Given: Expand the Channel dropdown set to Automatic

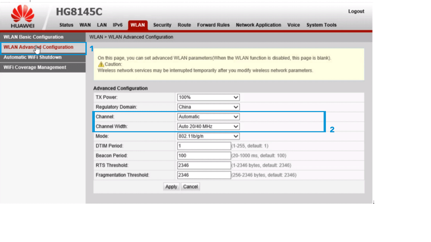Looking at the screenshot, I should point(208,117).
